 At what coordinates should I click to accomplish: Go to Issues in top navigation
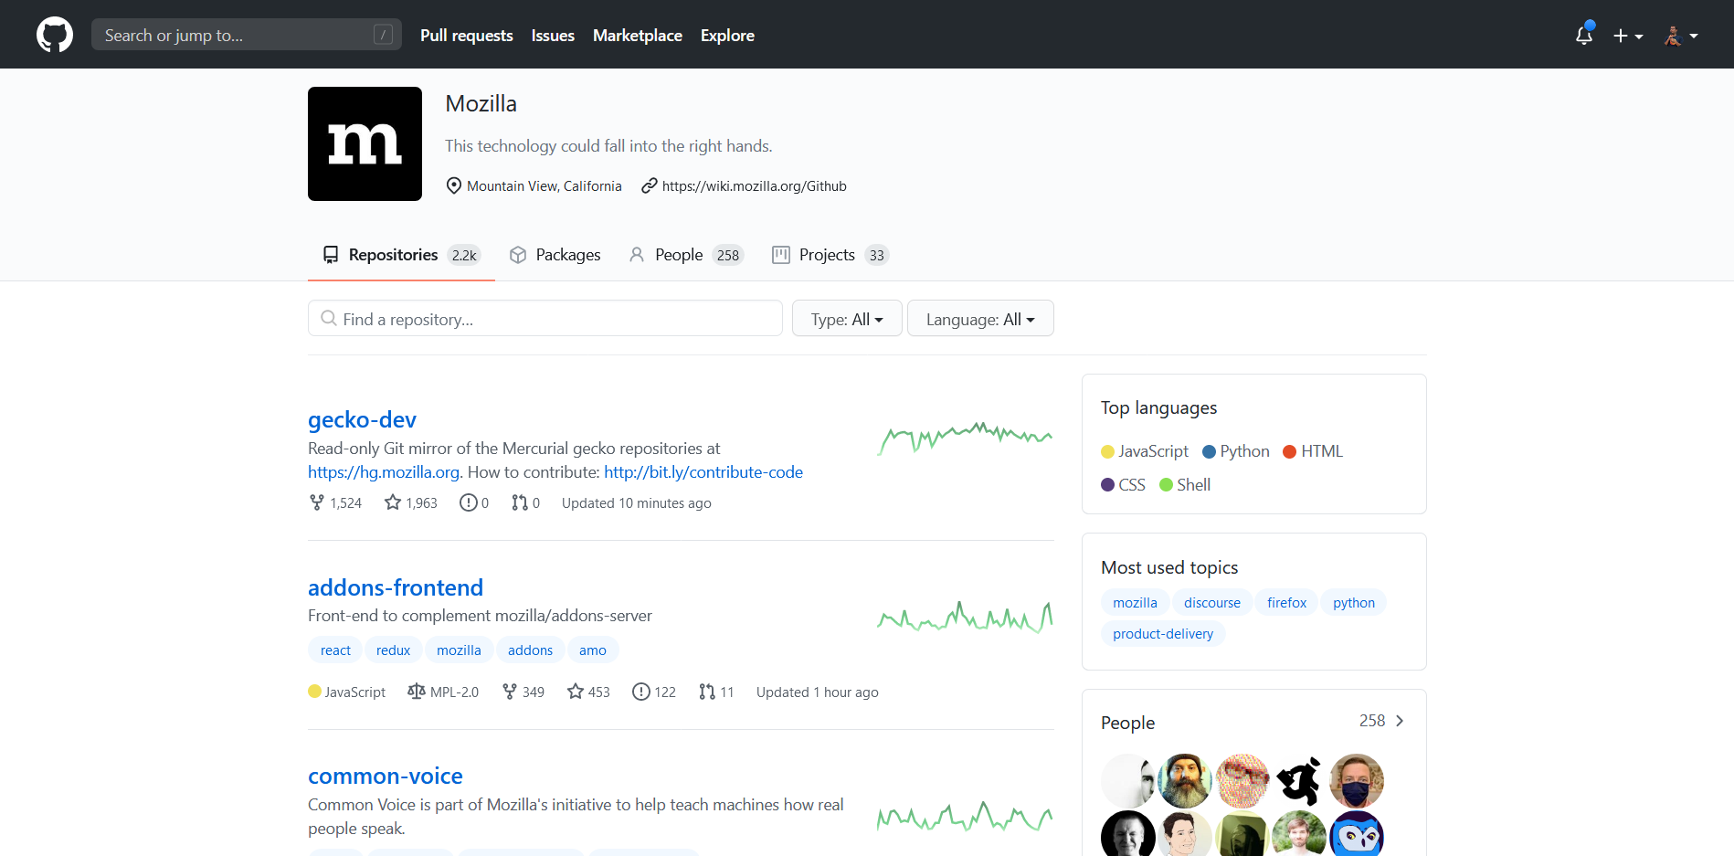[553, 36]
